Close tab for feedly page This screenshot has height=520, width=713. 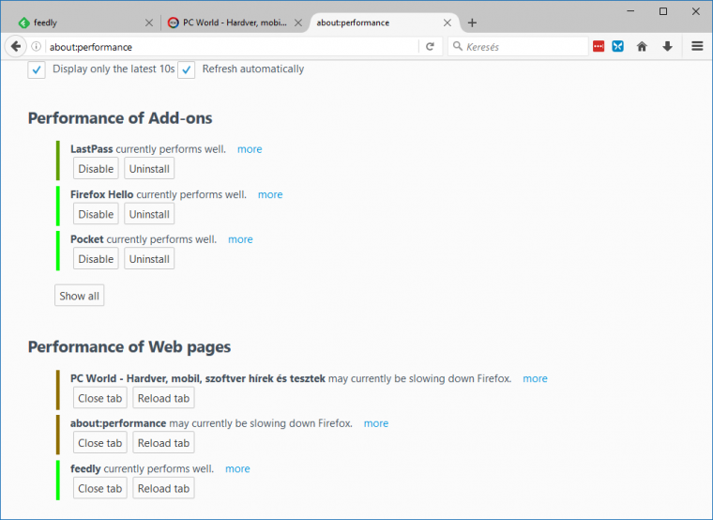[100, 488]
